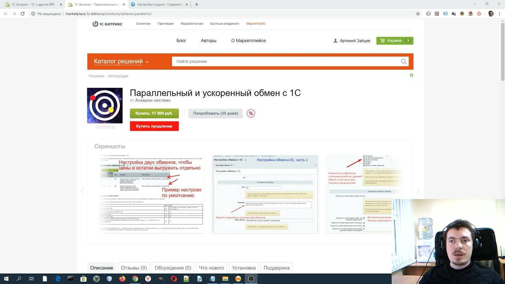Open the Крупные внедрения menu item
Viewport: 505px width, 284px height.
[224, 24]
